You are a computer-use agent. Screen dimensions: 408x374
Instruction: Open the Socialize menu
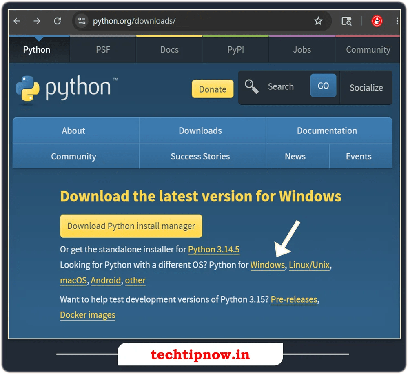pos(366,88)
